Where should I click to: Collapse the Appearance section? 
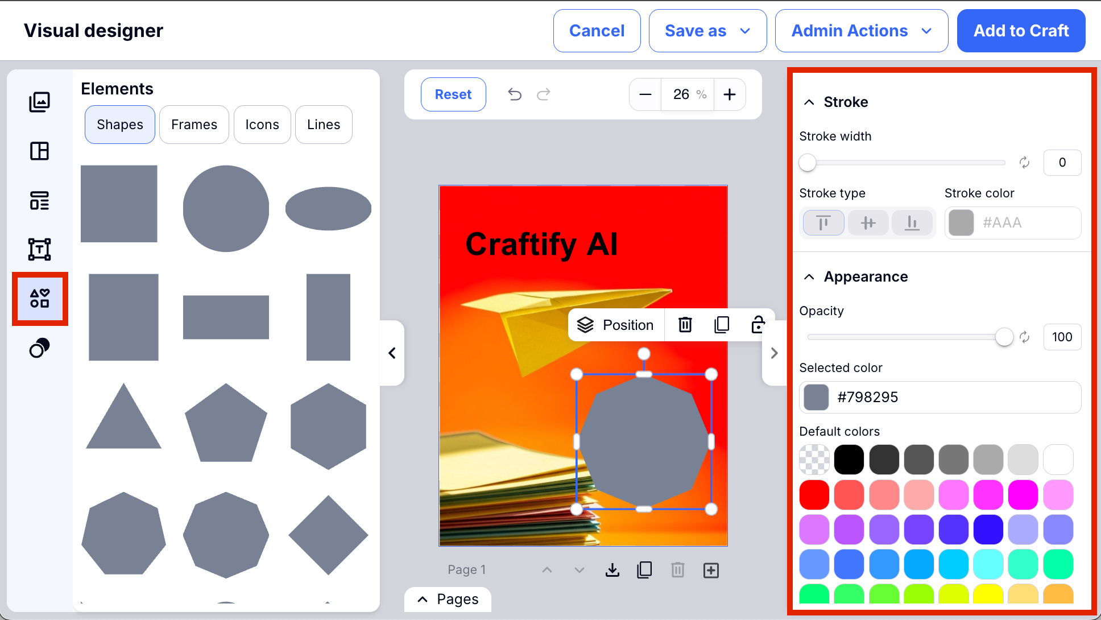tap(809, 277)
